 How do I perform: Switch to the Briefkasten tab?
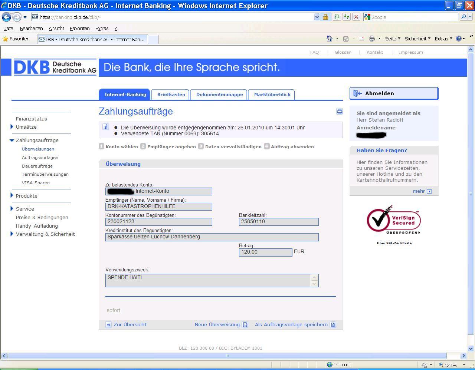pos(171,95)
